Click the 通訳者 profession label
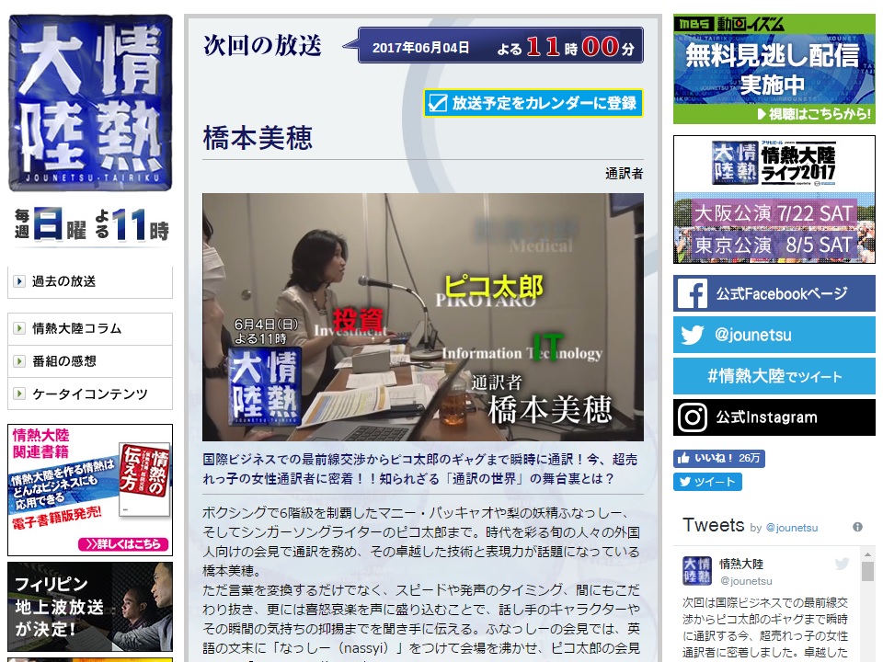Viewport: 883px width, 662px height. pyautogui.click(x=624, y=174)
